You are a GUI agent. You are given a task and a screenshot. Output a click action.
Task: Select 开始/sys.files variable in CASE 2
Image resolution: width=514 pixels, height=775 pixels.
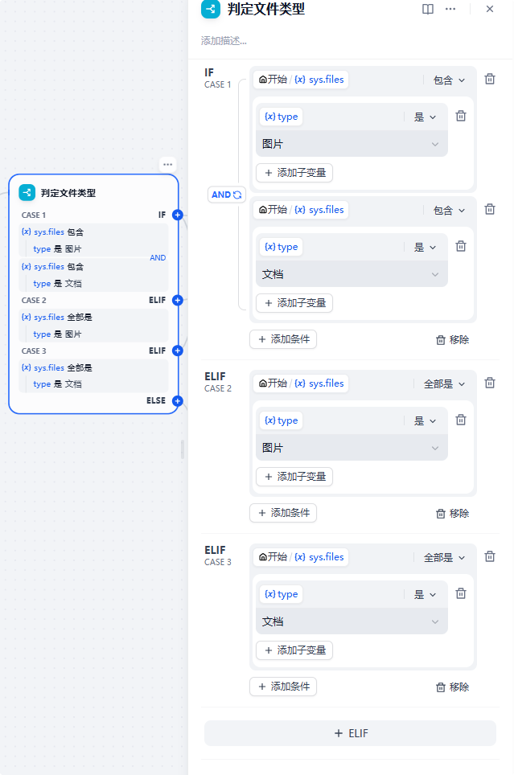click(302, 383)
